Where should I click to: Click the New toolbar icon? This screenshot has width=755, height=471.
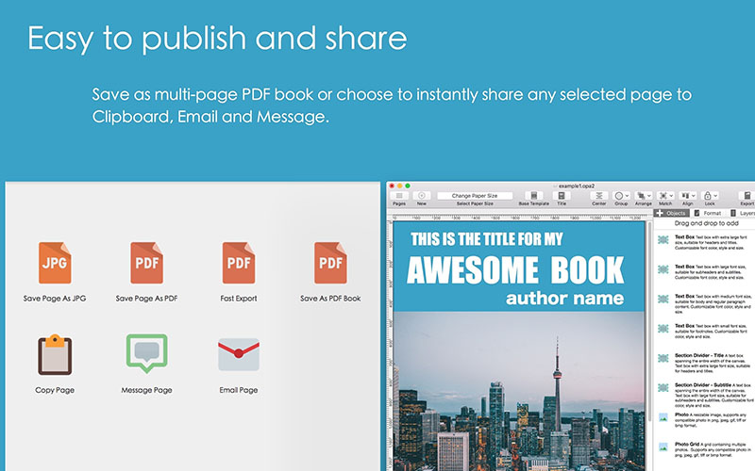click(x=422, y=196)
